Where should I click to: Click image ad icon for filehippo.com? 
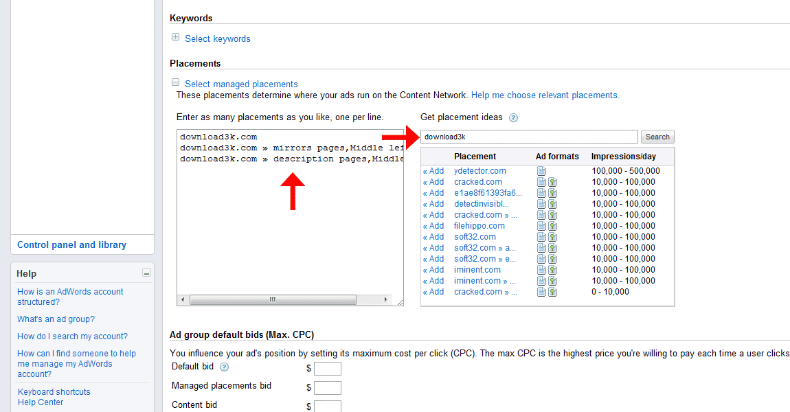(552, 226)
